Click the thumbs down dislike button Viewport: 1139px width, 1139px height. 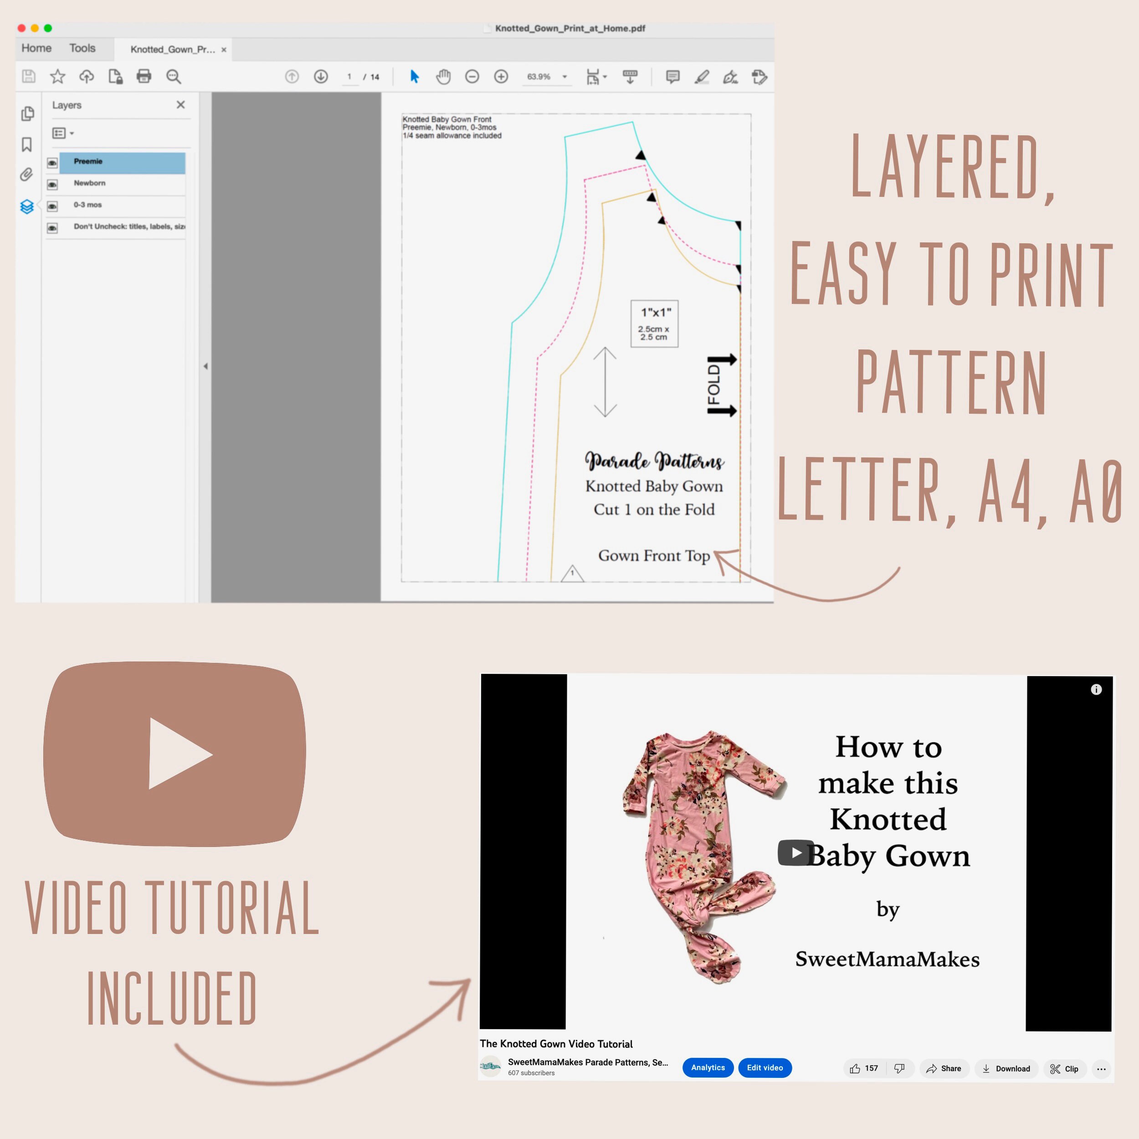[x=900, y=1068]
